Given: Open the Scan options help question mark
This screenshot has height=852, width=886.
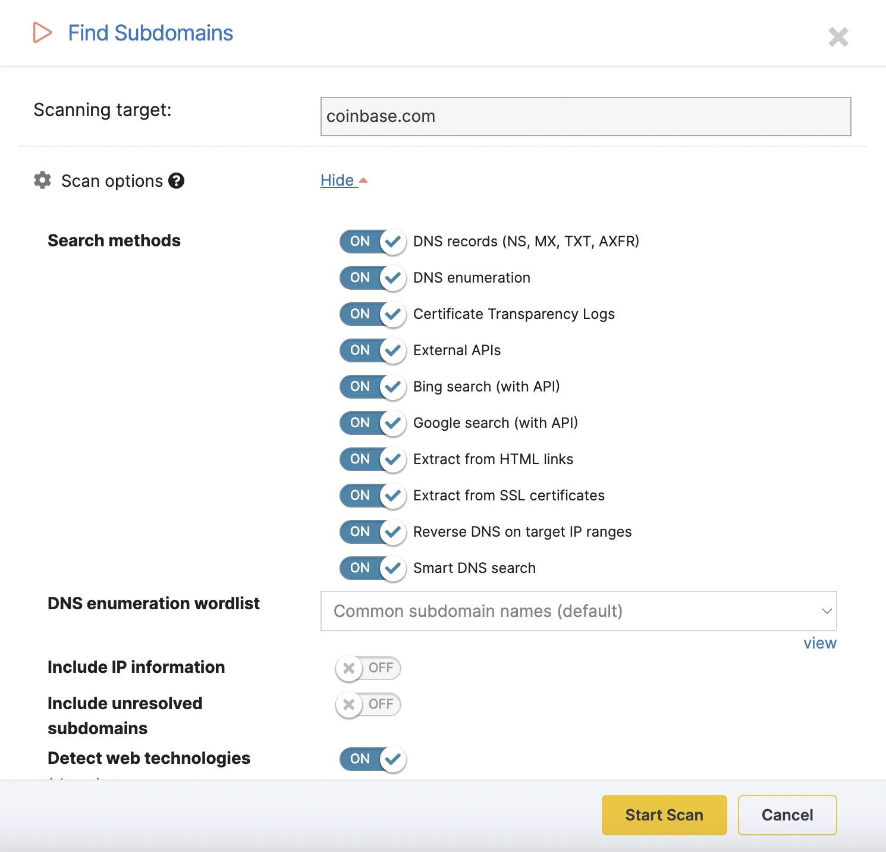Looking at the screenshot, I should pos(177,180).
